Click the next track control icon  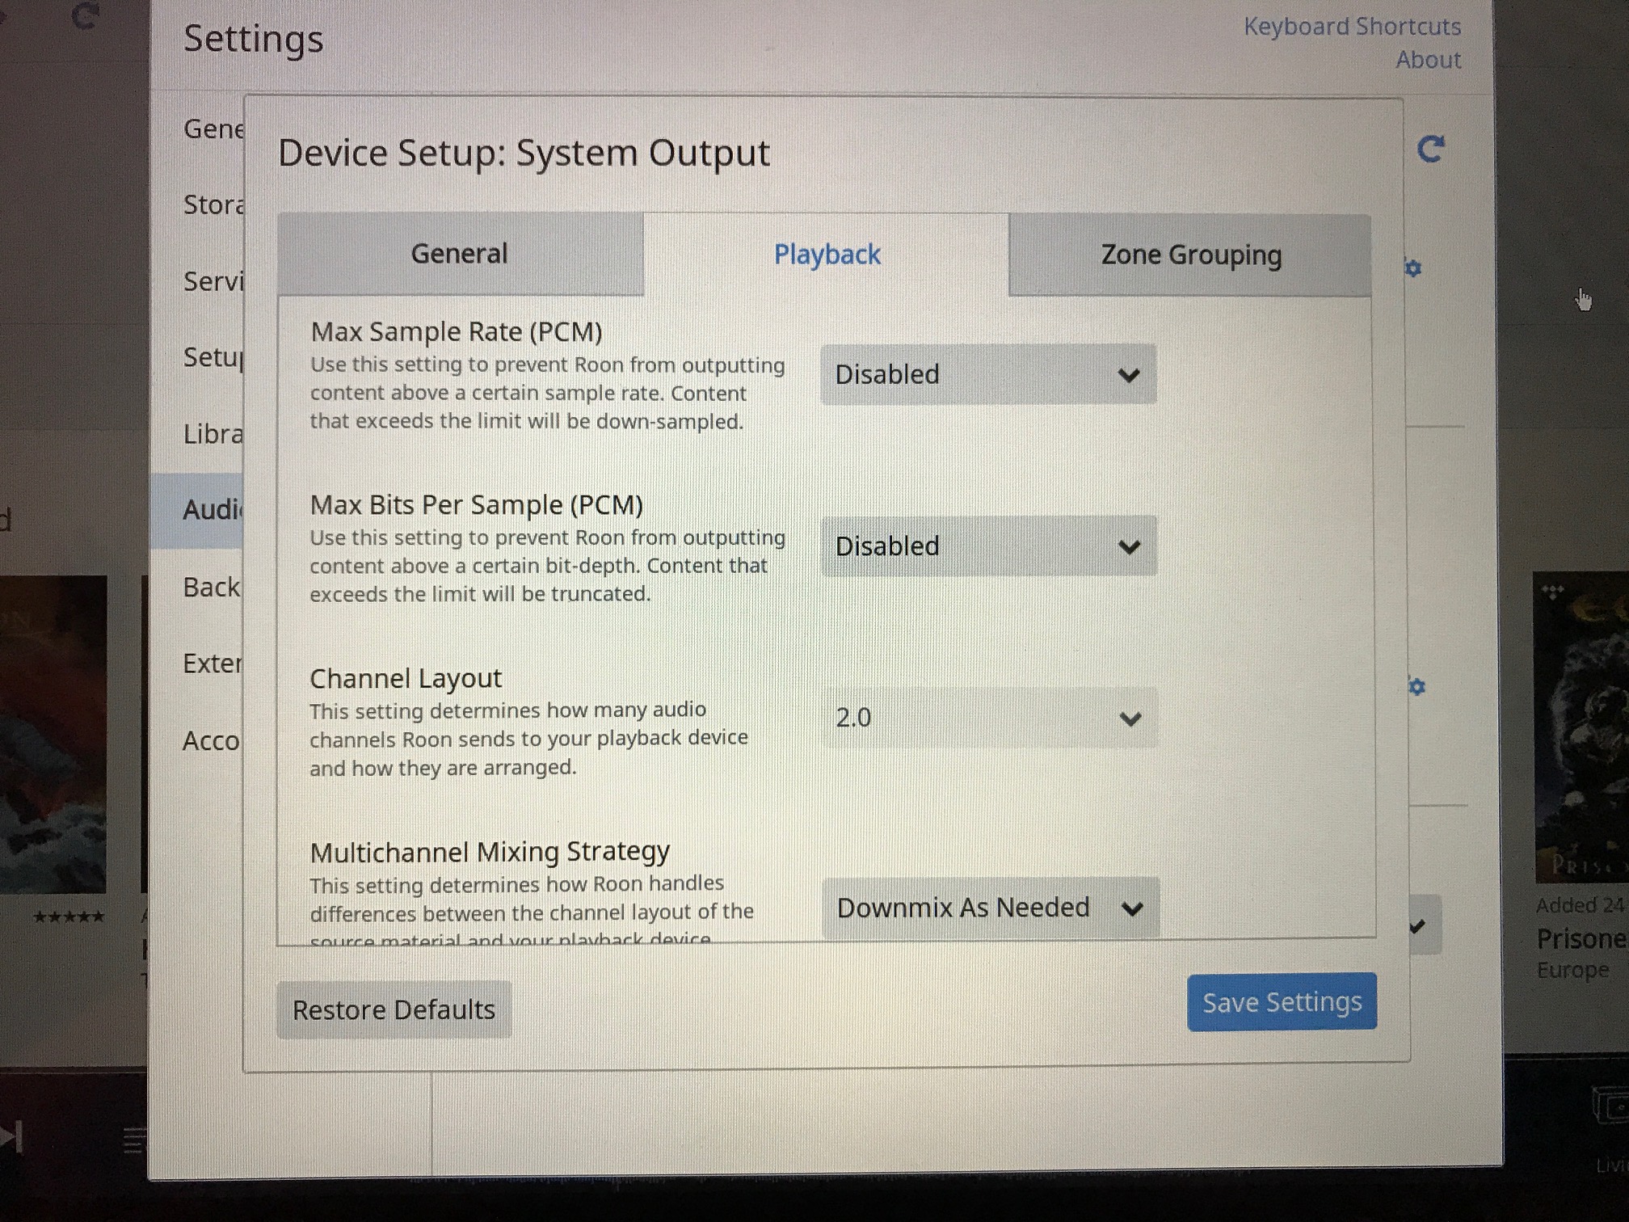11,1137
